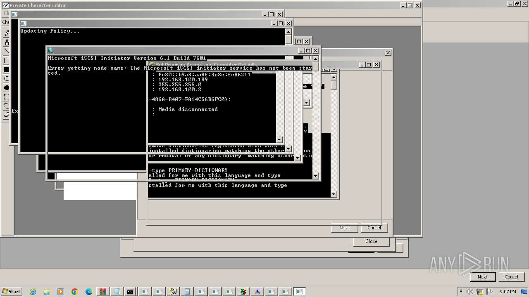This screenshot has width=529, height=297.
Task: Select the Freeform Selection tool
Action: click(6, 106)
